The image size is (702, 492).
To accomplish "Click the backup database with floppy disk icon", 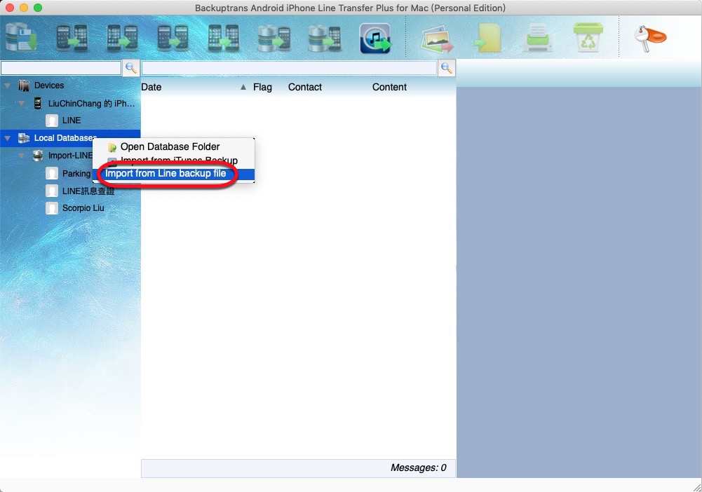I will (x=21, y=37).
